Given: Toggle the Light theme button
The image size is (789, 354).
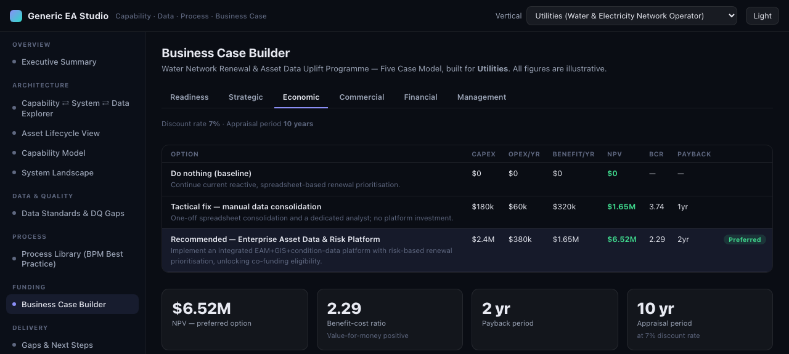Looking at the screenshot, I should coord(762,16).
